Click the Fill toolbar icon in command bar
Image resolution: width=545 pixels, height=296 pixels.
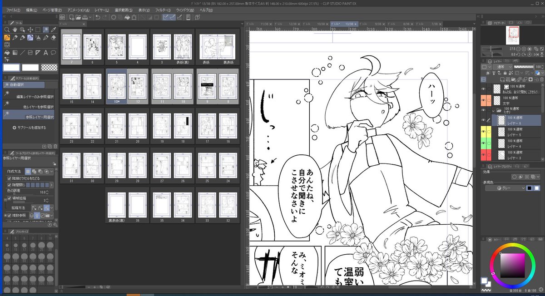click(x=127, y=17)
